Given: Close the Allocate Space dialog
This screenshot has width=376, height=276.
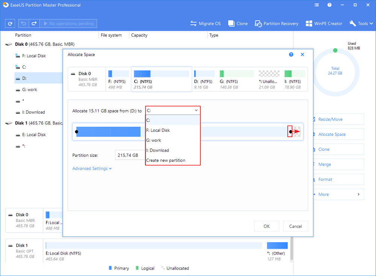Looking at the screenshot, I should point(302,55).
